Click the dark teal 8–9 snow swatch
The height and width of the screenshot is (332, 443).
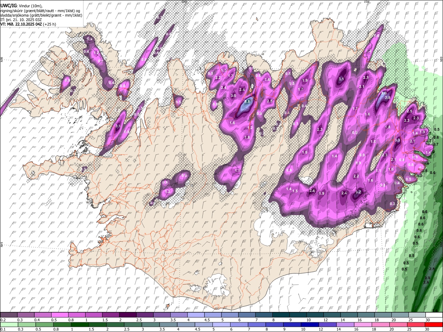click(x=281, y=315)
